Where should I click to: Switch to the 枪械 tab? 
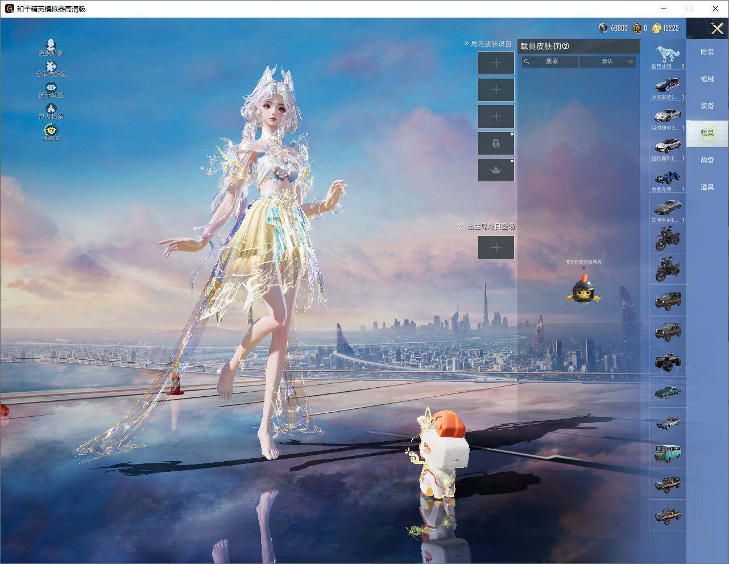point(707,79)
